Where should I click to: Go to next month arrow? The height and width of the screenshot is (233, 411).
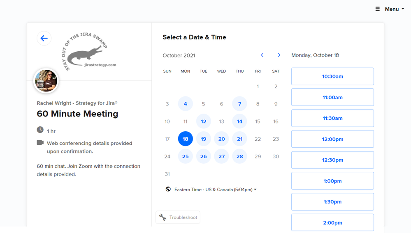coord(279,55)
